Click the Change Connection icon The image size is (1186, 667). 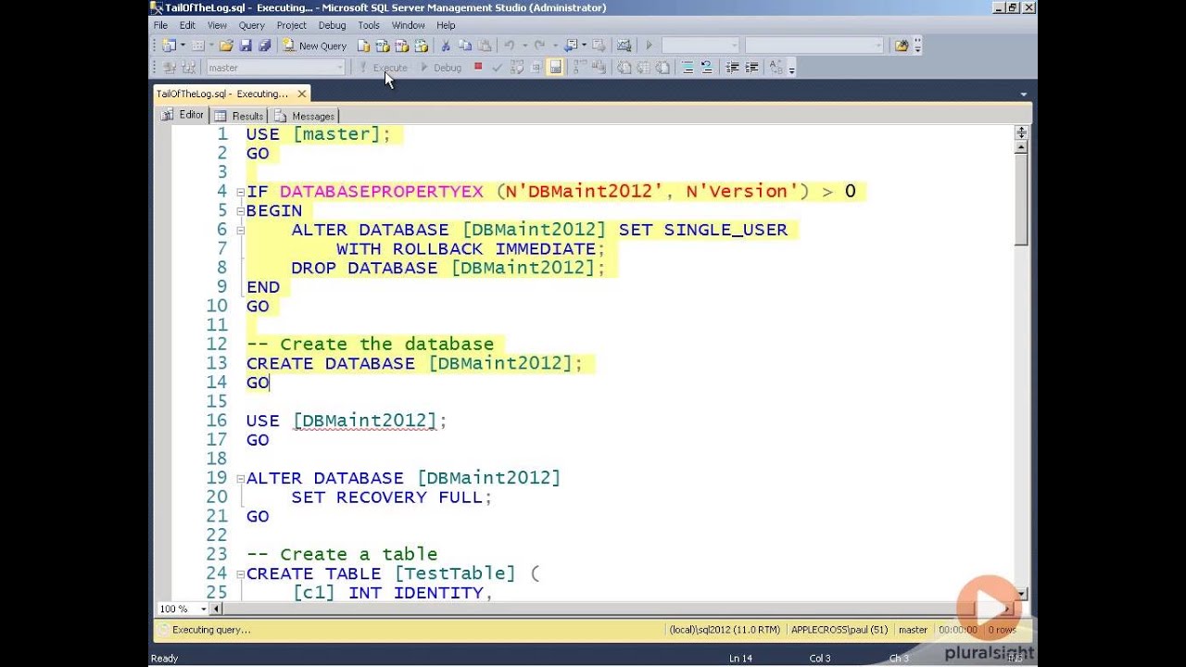tap(188, 68)
